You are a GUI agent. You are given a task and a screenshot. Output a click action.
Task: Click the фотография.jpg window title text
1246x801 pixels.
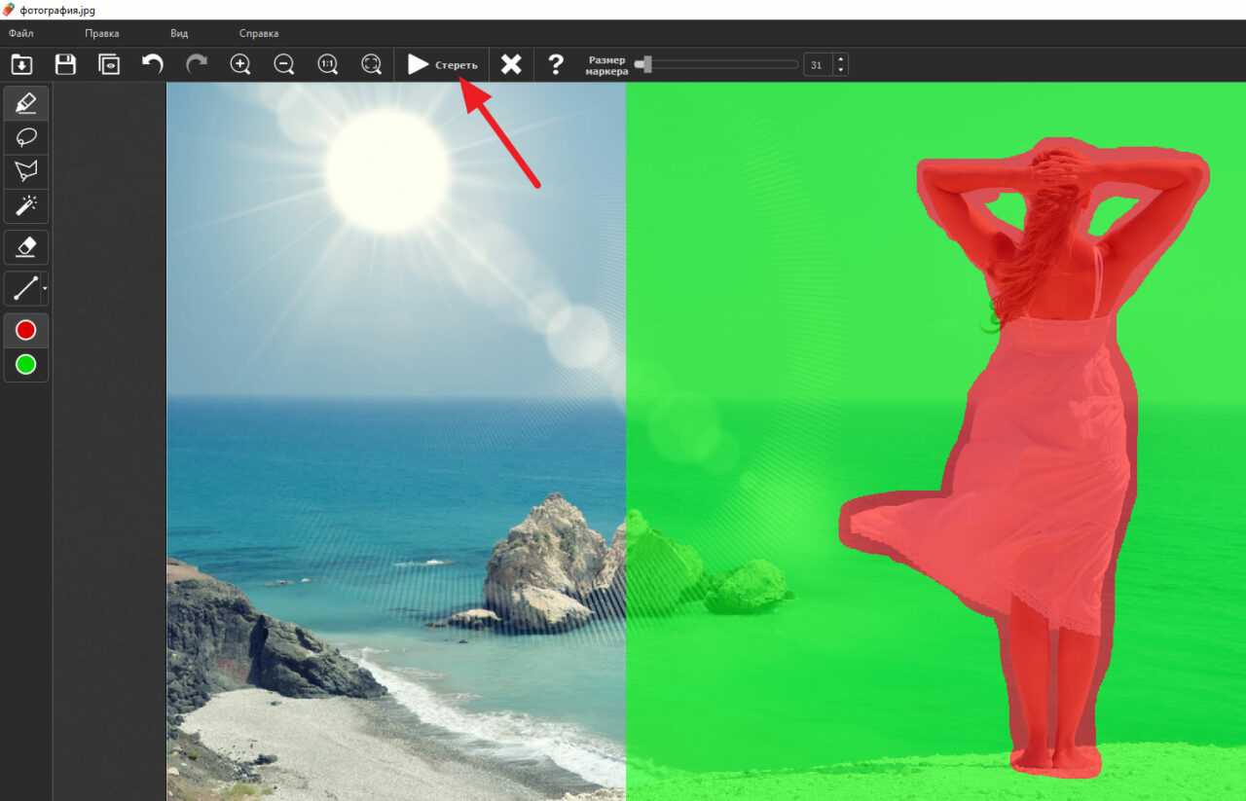pyautogui.click(x=57, y=10)
